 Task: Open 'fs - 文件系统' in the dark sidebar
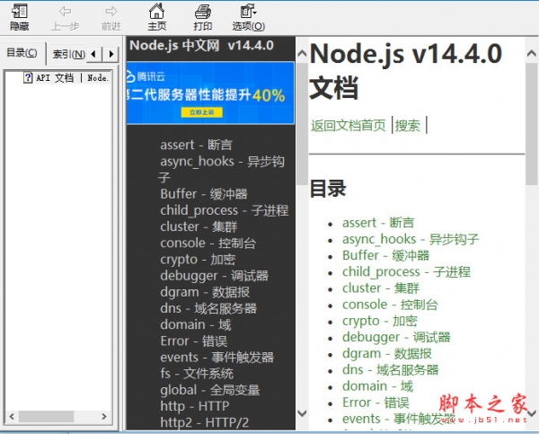(197, 374)
